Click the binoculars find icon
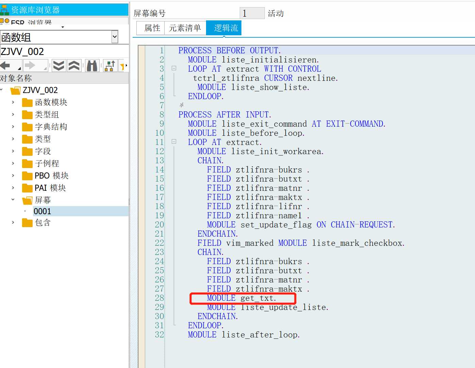Screen dimensions: 475x368 (92, 65)
